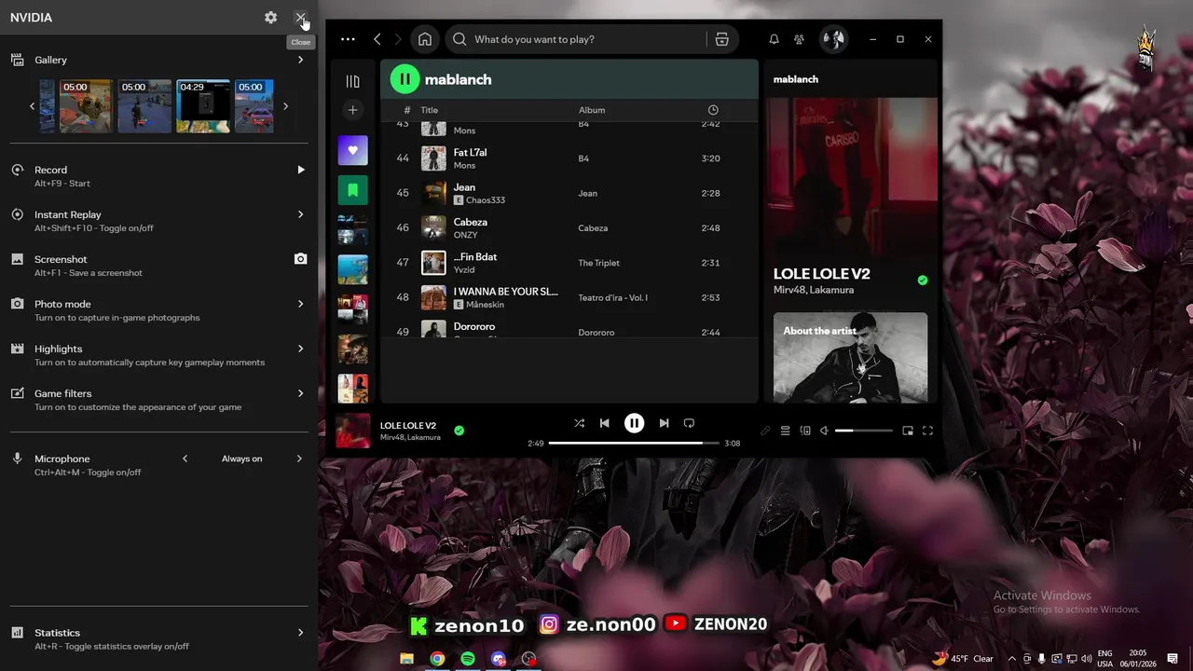Viewport: 1193px width, 671px height.
Task: Open Spotify three-dots menu
Action: [x=348, y=39]
